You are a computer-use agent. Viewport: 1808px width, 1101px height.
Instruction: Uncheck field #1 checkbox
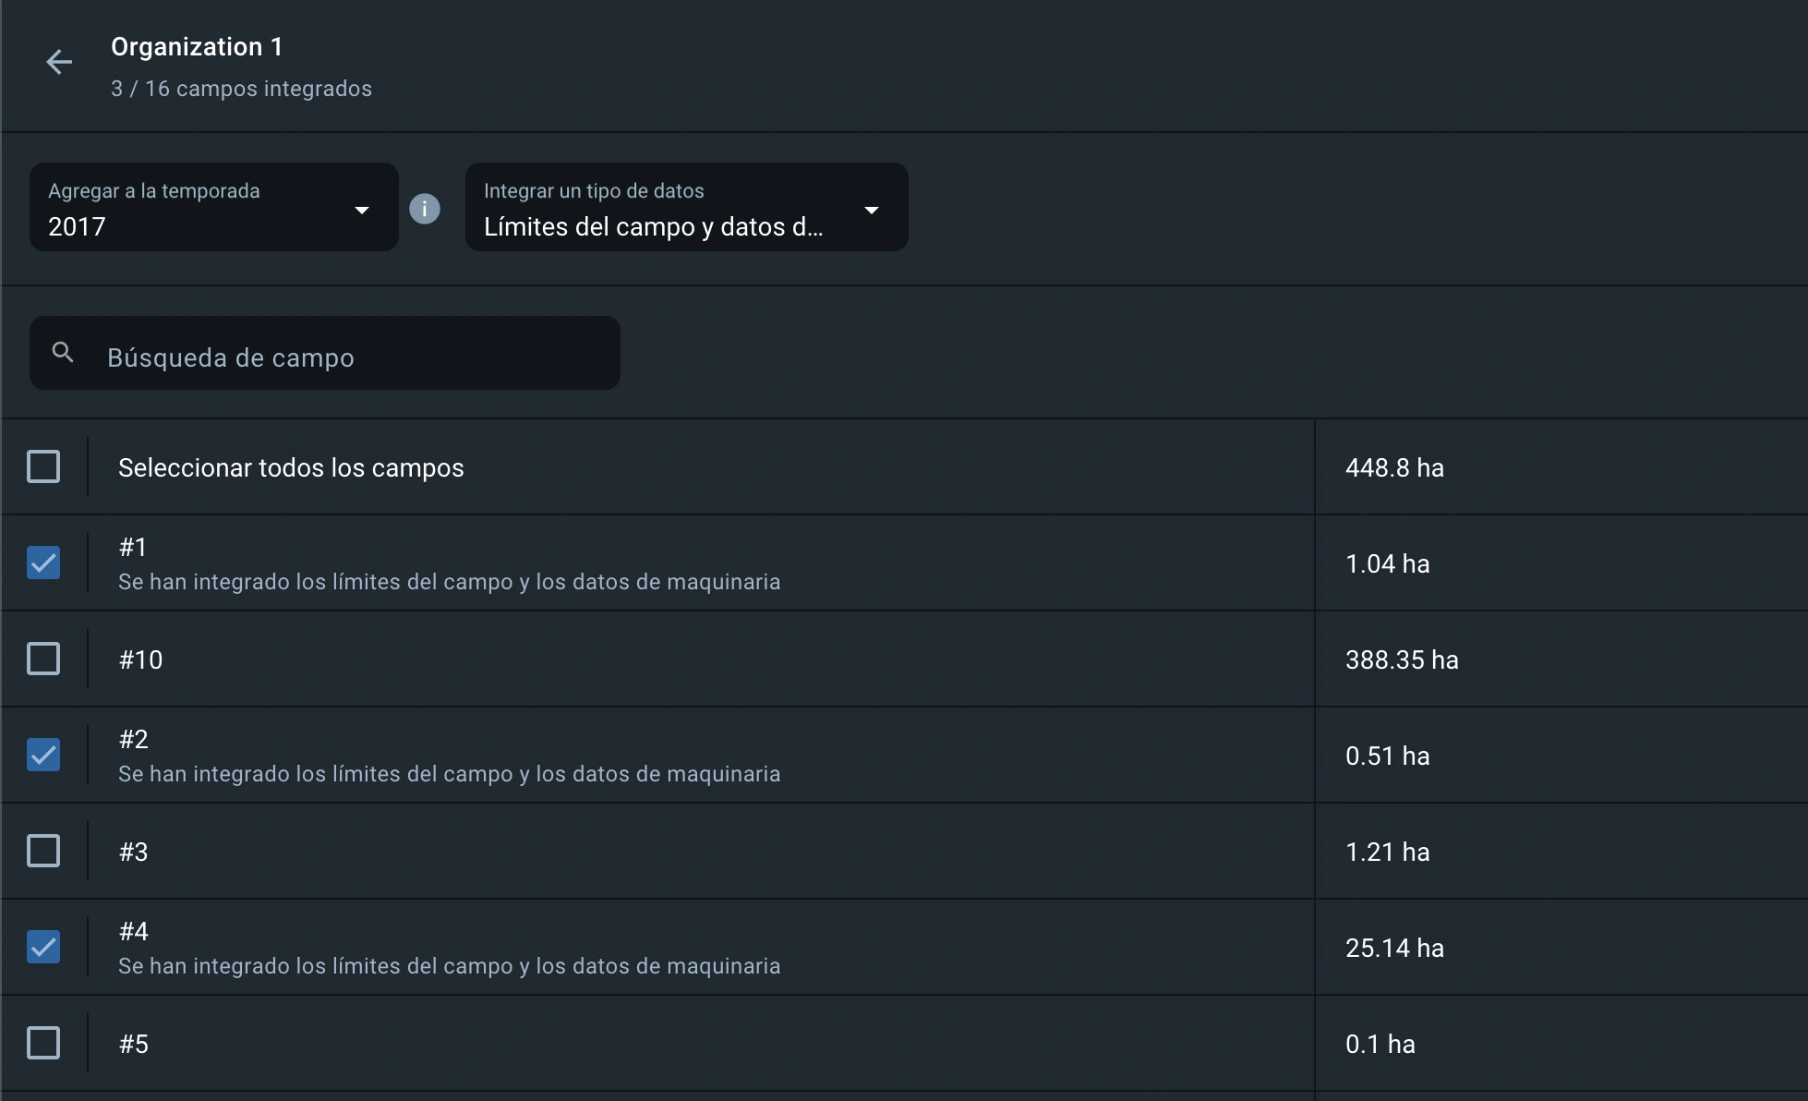tap(43, 563)
